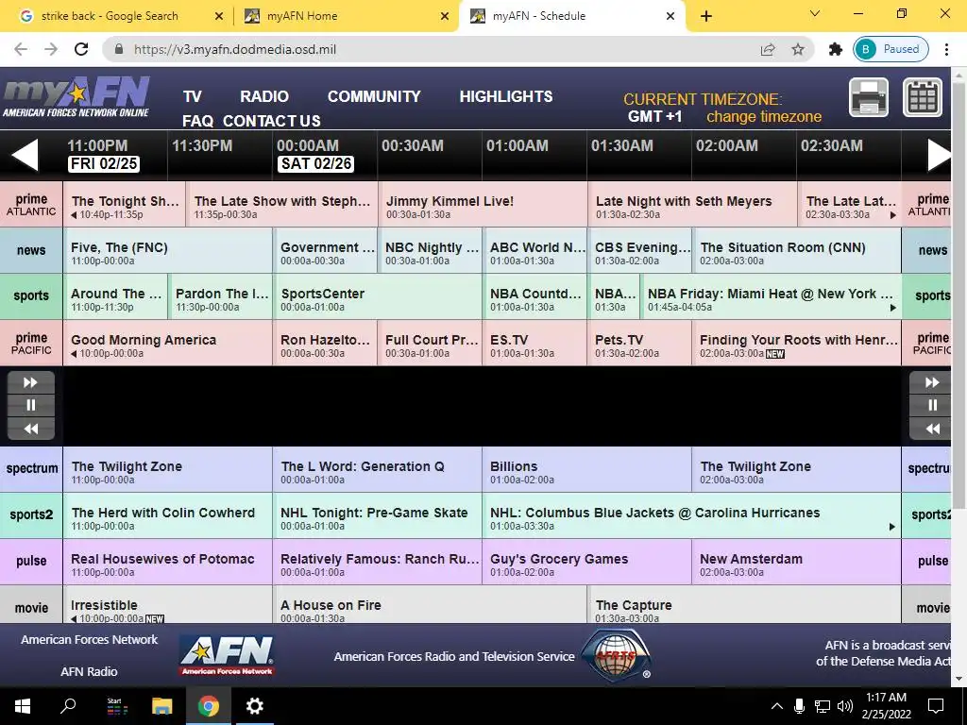The height and width of the screenshot is (725, 967).
Task: Open the tab search chevron
Action: (x=814, y=13)
